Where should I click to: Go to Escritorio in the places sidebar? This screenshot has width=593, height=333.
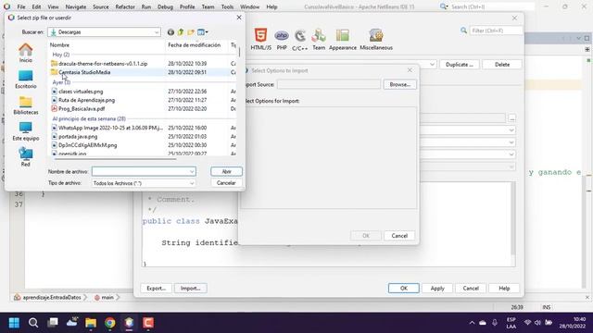(26, 80)
